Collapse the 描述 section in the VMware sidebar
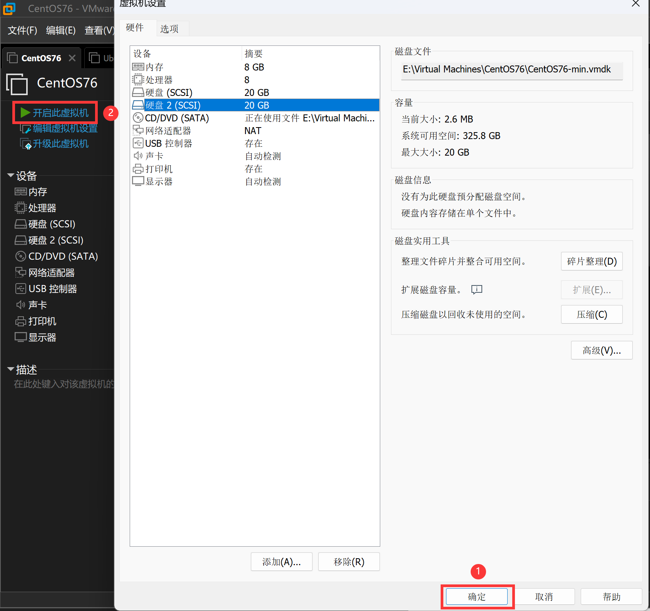650x611 pixels. click(x=11, y=369)
